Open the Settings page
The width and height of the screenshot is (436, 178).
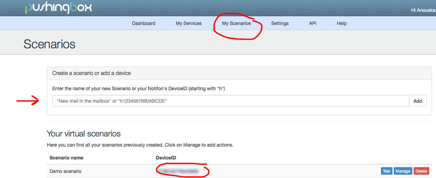point(280,23)
